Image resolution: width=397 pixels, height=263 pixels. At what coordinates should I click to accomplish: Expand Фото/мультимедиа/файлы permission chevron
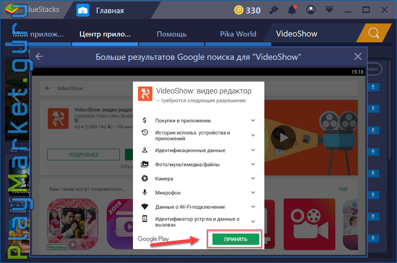253,164
